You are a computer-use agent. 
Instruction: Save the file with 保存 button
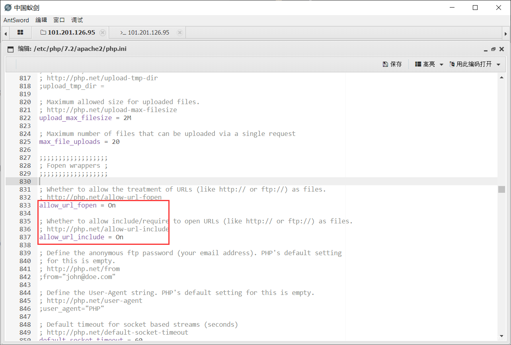pyautogui.click(x=392, y=64)
